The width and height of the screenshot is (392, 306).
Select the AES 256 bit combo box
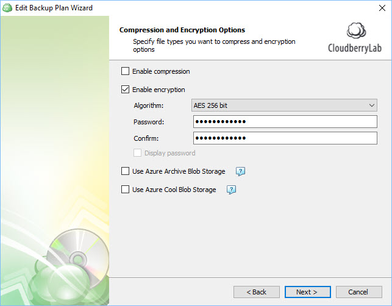284,105
